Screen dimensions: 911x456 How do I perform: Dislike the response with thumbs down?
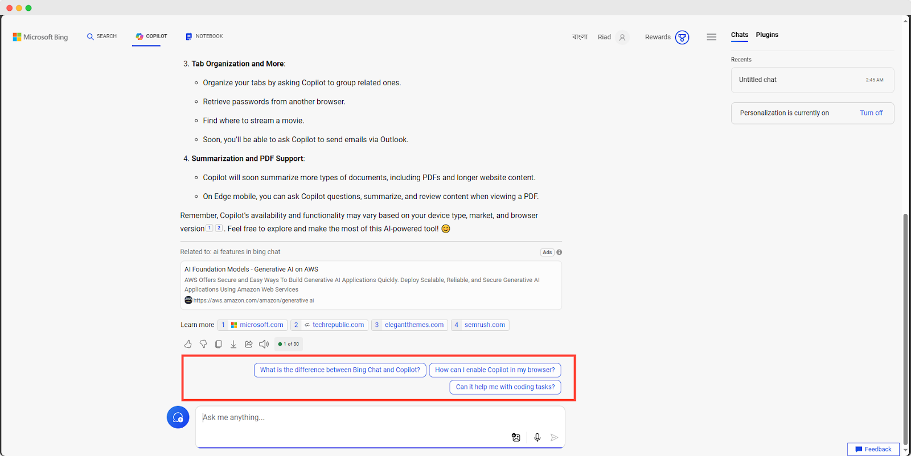click(x=203, y=344)
